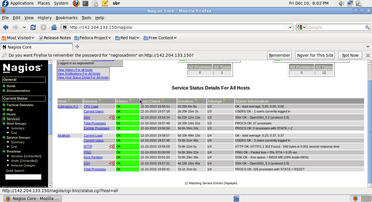Expand the Fedora Project bookmarks folder
The image size is (372, 202).
(x=93, y=38)
